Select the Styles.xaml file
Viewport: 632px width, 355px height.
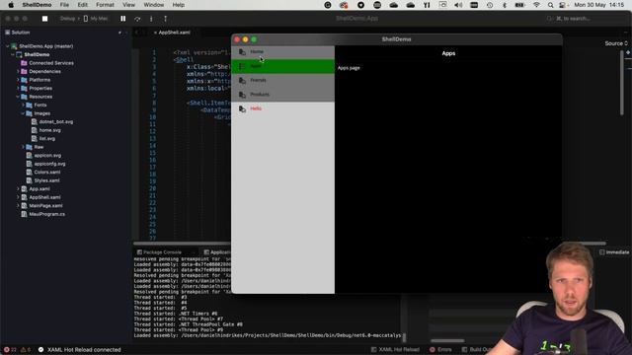click(x=46, y=180)
